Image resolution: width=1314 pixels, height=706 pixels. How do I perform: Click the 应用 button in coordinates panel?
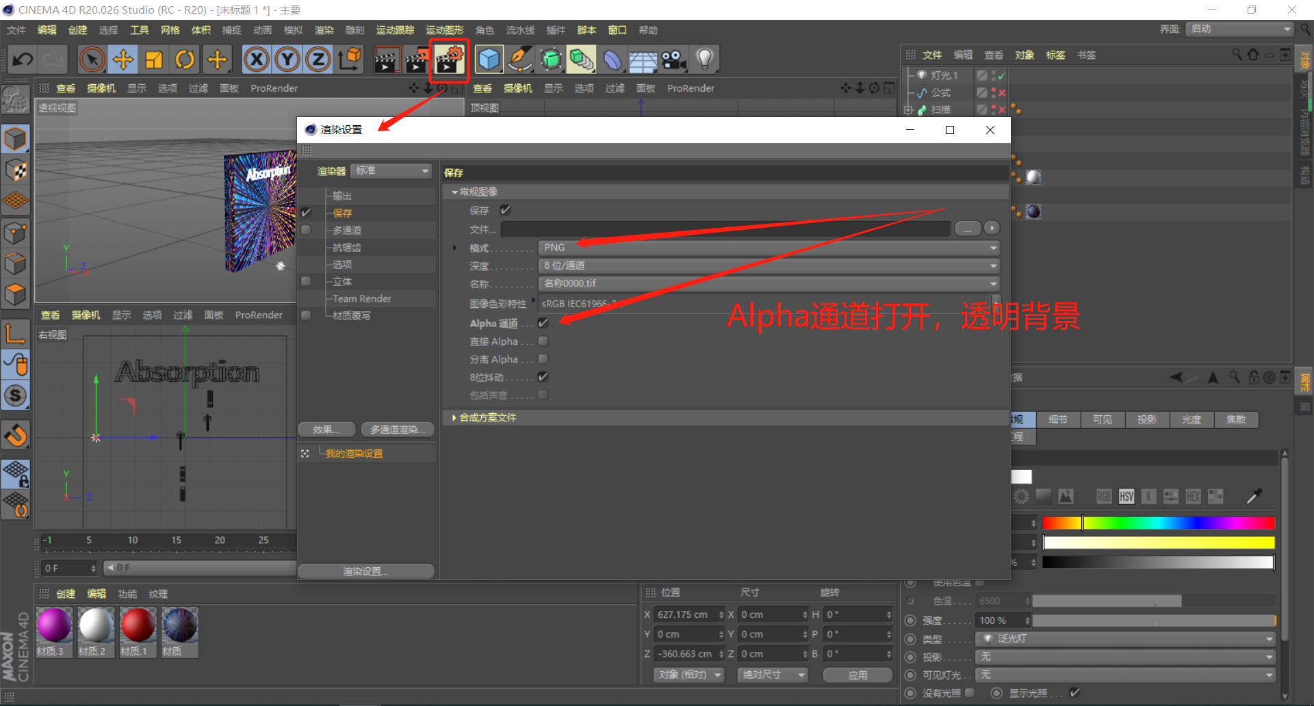857,675
